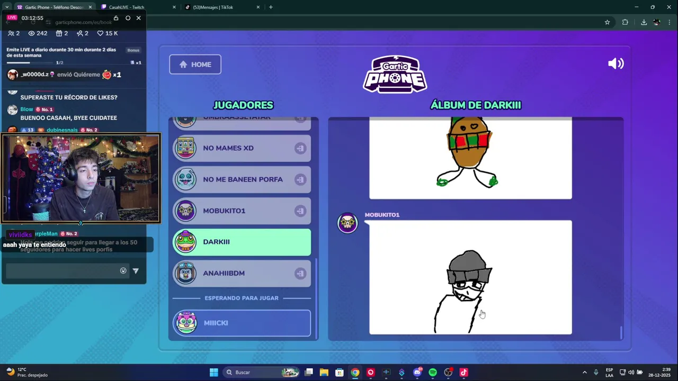Image resolution: width=678 pixels, height=381 pixels.
Task: Click the Bonus badge in LIVE mission
Action: (133, 50)
